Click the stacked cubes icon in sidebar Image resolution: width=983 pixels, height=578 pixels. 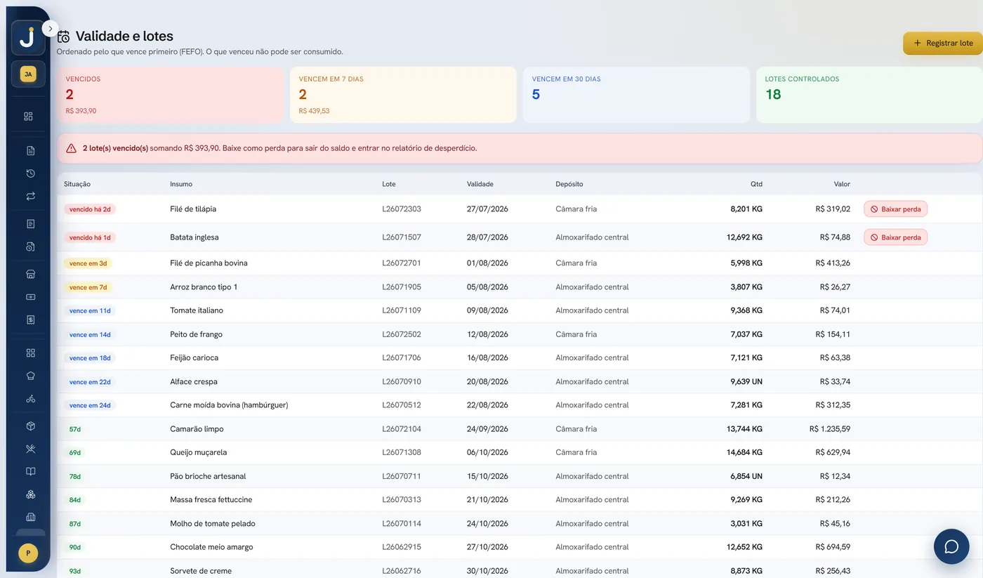[x=30, y=494]
